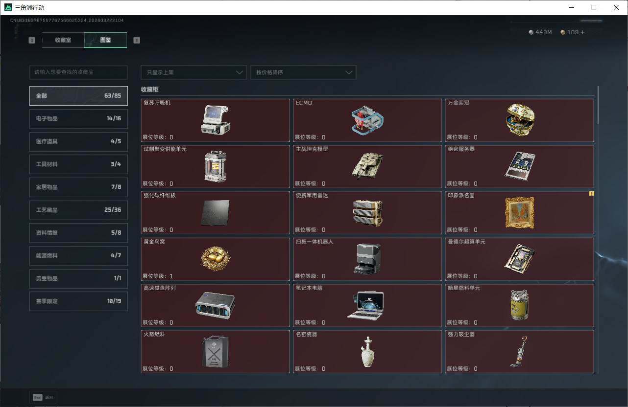This screenshot has height=407, width=628.
Task: Filter by 电子物品 category
Action: tap(78, 118)
